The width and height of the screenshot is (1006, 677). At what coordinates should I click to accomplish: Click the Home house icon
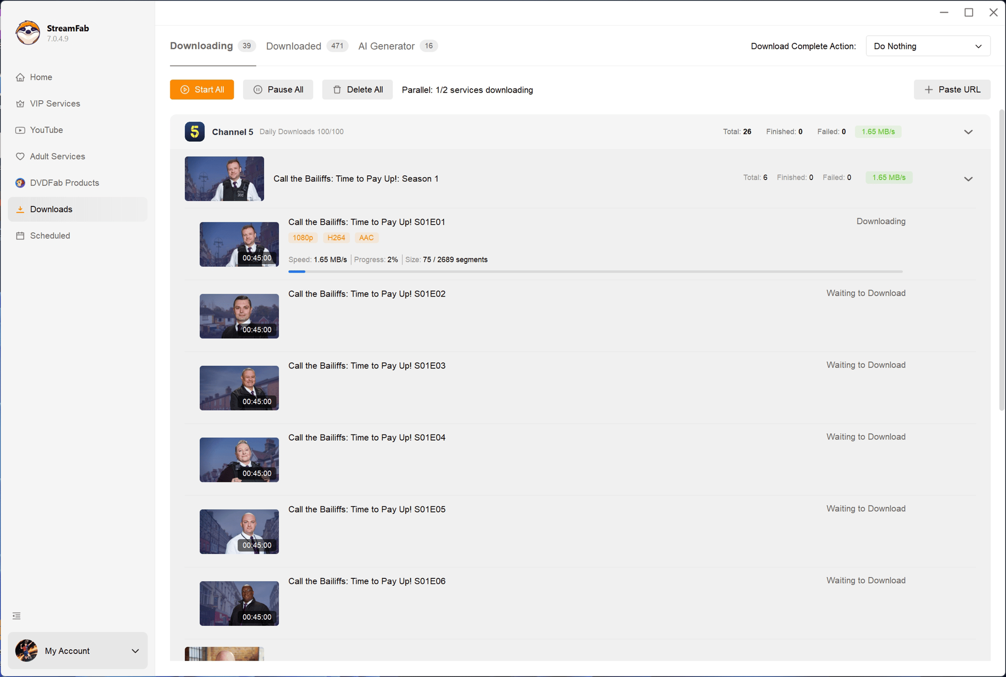[x=20, y=77]
